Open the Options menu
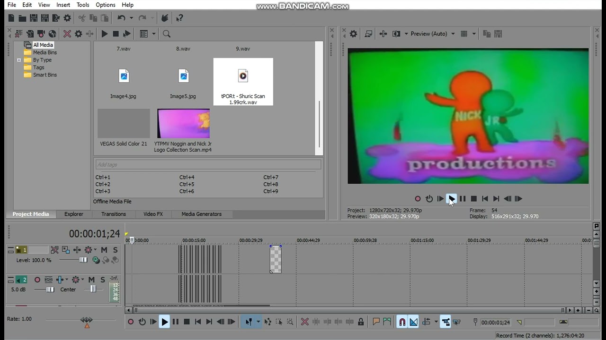The height and width of the screenshot is (340, 606). click(x=105, y=5)
